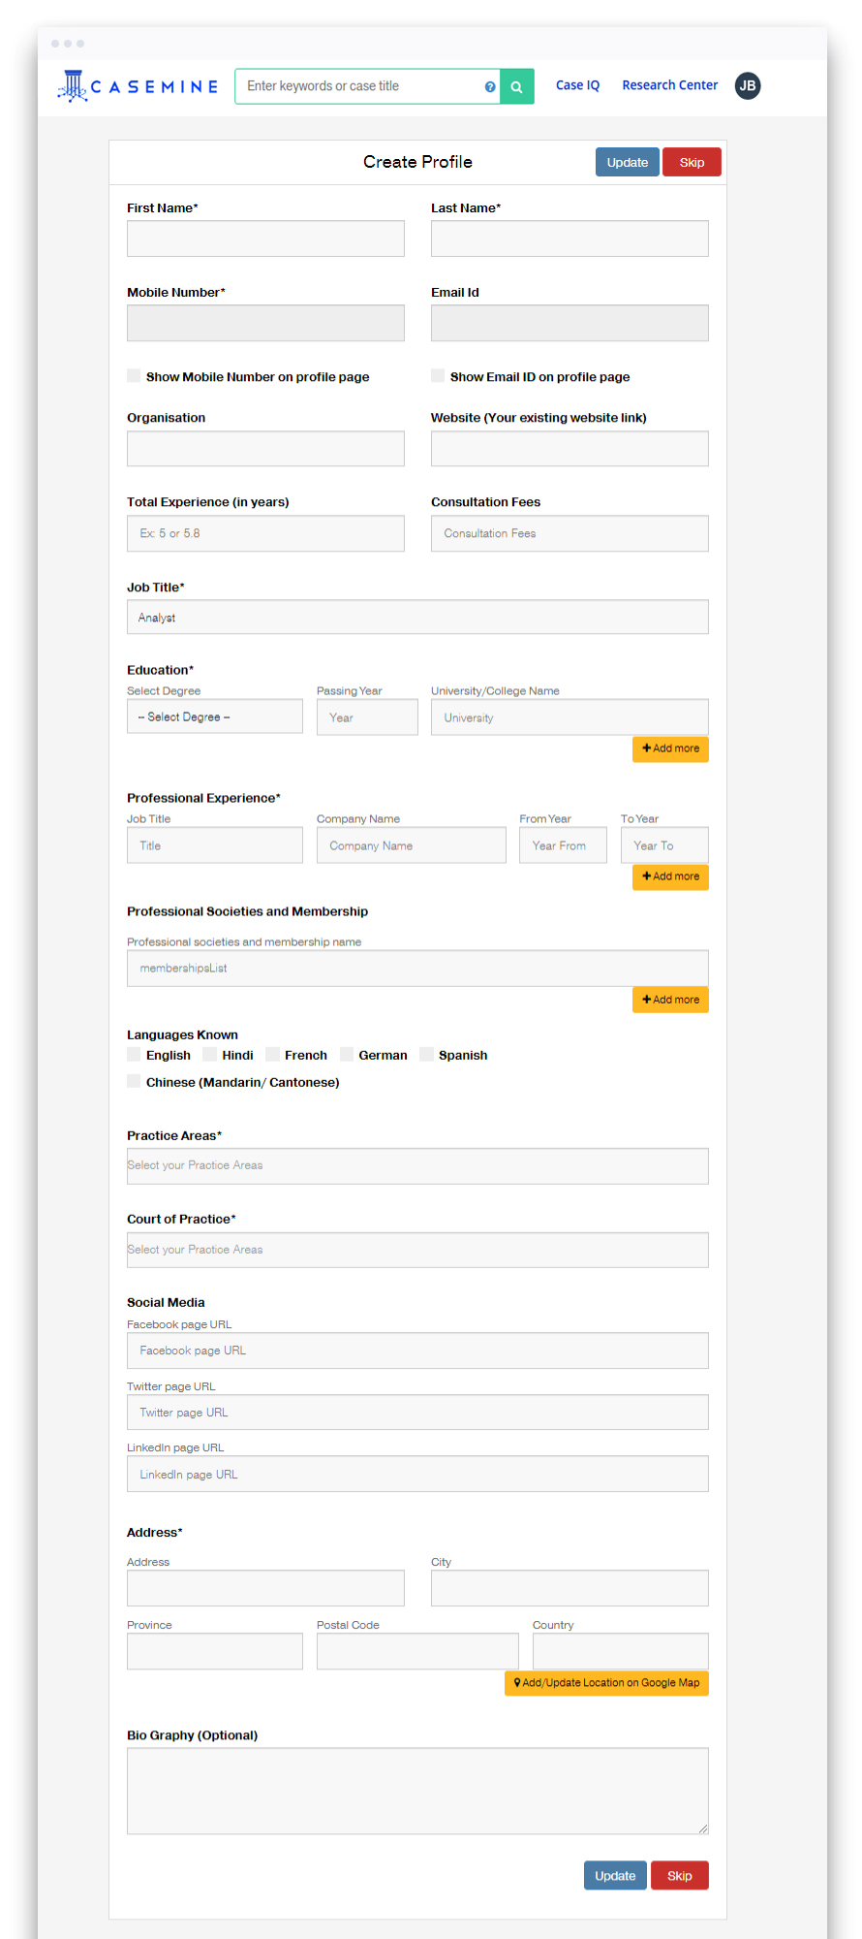862x1939 pixels.
Task: Open the Practice Areas selector
Action: (x=417, y=1165)
